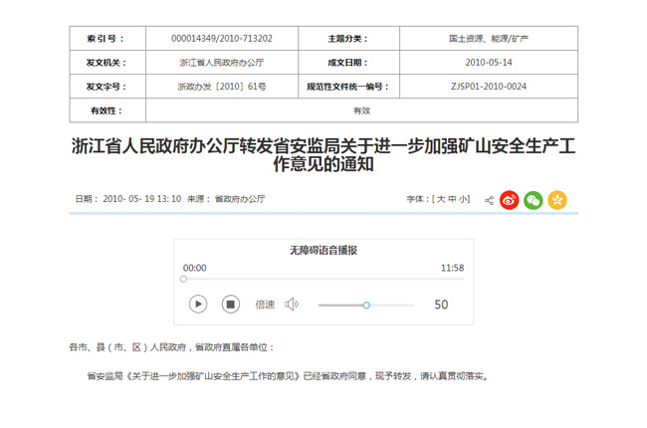Set font size to 大 (large)

point(439,200)
